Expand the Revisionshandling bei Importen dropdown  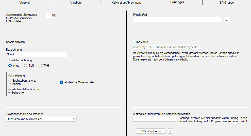[x=41, y=119]
